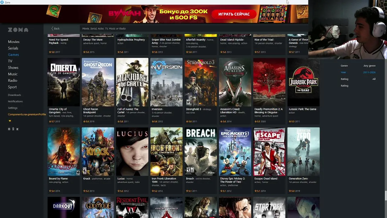
Task: Open the Generation Zero poster
Action: click(304, 152)
